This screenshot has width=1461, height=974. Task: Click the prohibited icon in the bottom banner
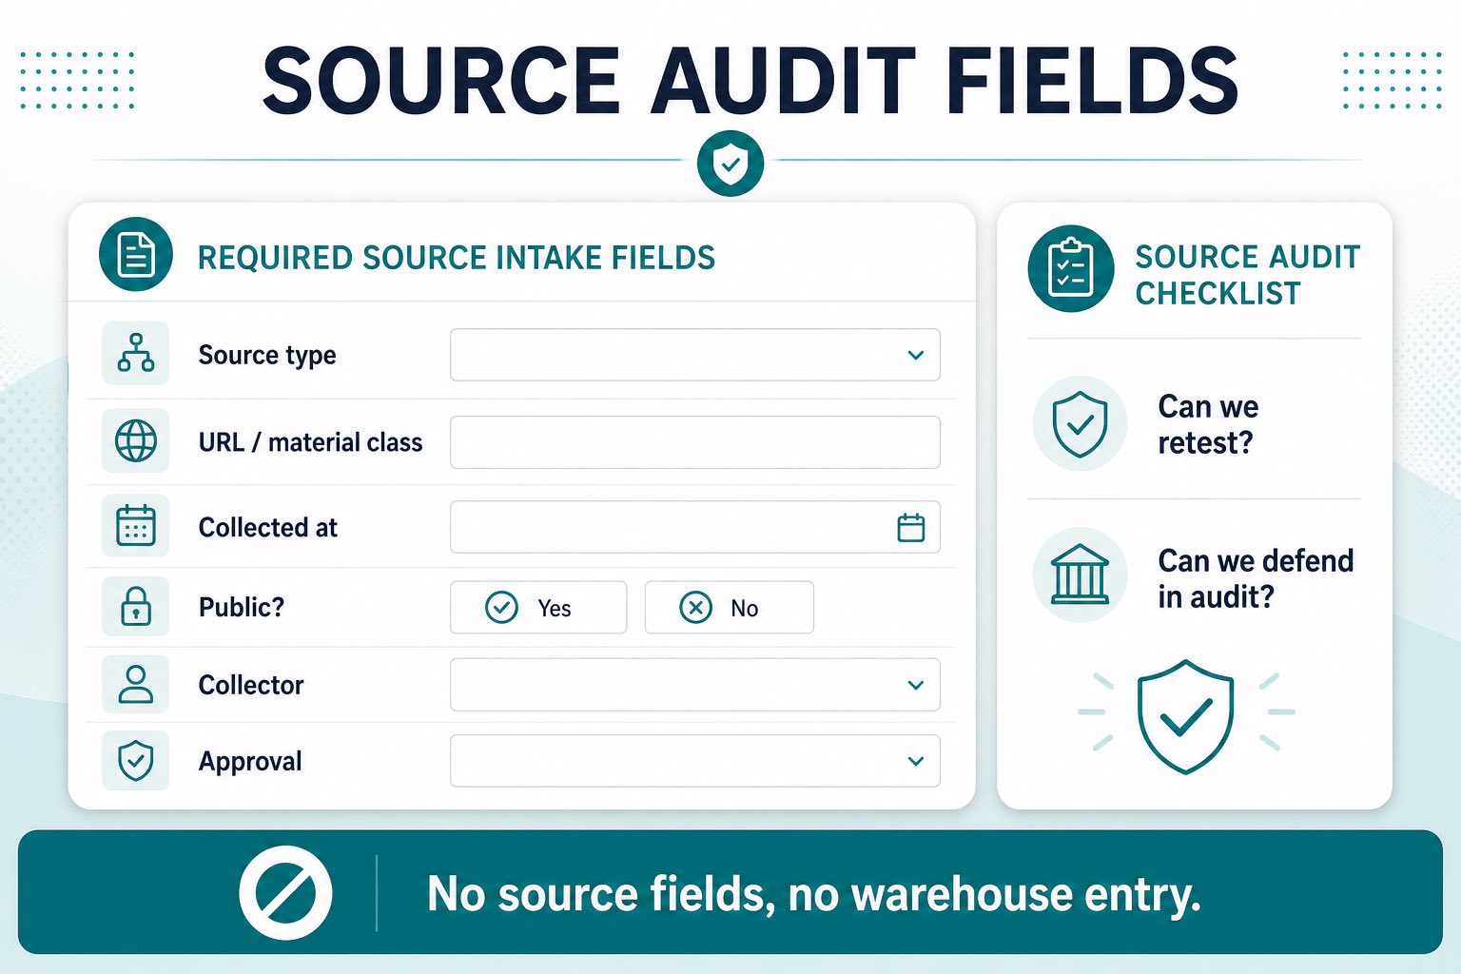[x=285, y=893]
